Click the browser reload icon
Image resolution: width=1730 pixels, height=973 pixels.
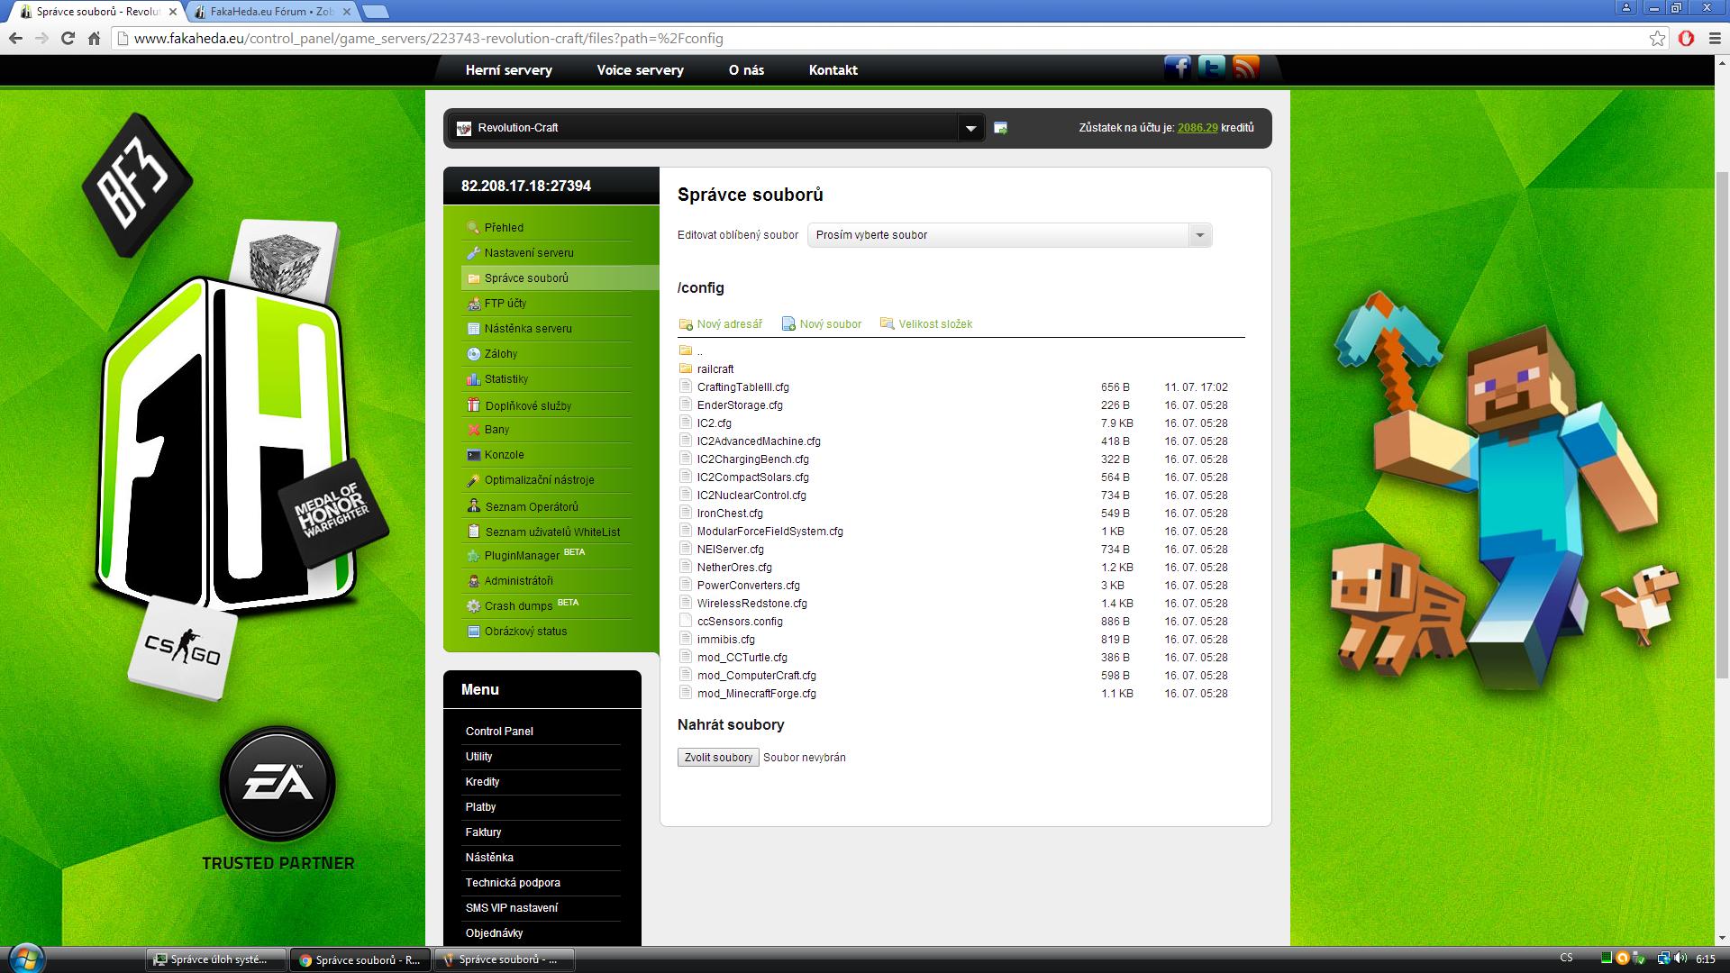[x=68, y=38]
